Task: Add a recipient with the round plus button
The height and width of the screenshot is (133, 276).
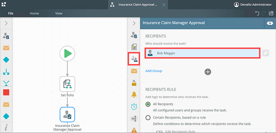Action: 208,72
